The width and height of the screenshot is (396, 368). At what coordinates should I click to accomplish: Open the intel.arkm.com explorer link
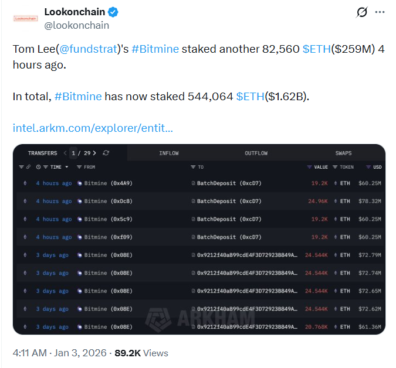coord(93,127)
